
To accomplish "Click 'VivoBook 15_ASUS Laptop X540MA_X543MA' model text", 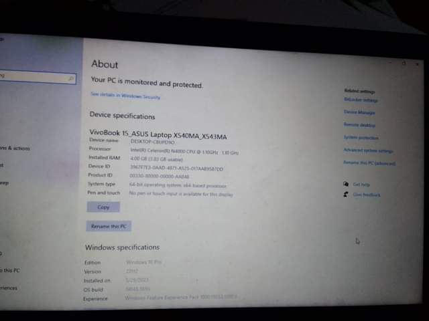I will [158, 134].
